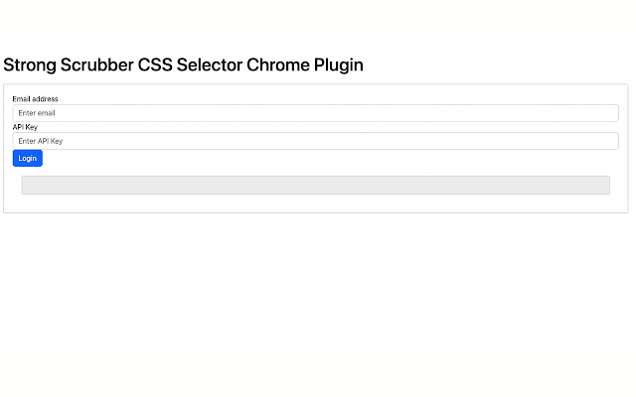Click the Login button

click(x=28, y=158)
